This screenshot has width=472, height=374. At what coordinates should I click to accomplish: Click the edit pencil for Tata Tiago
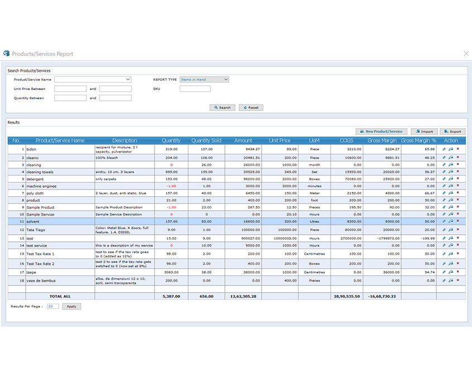coord(444,229)
